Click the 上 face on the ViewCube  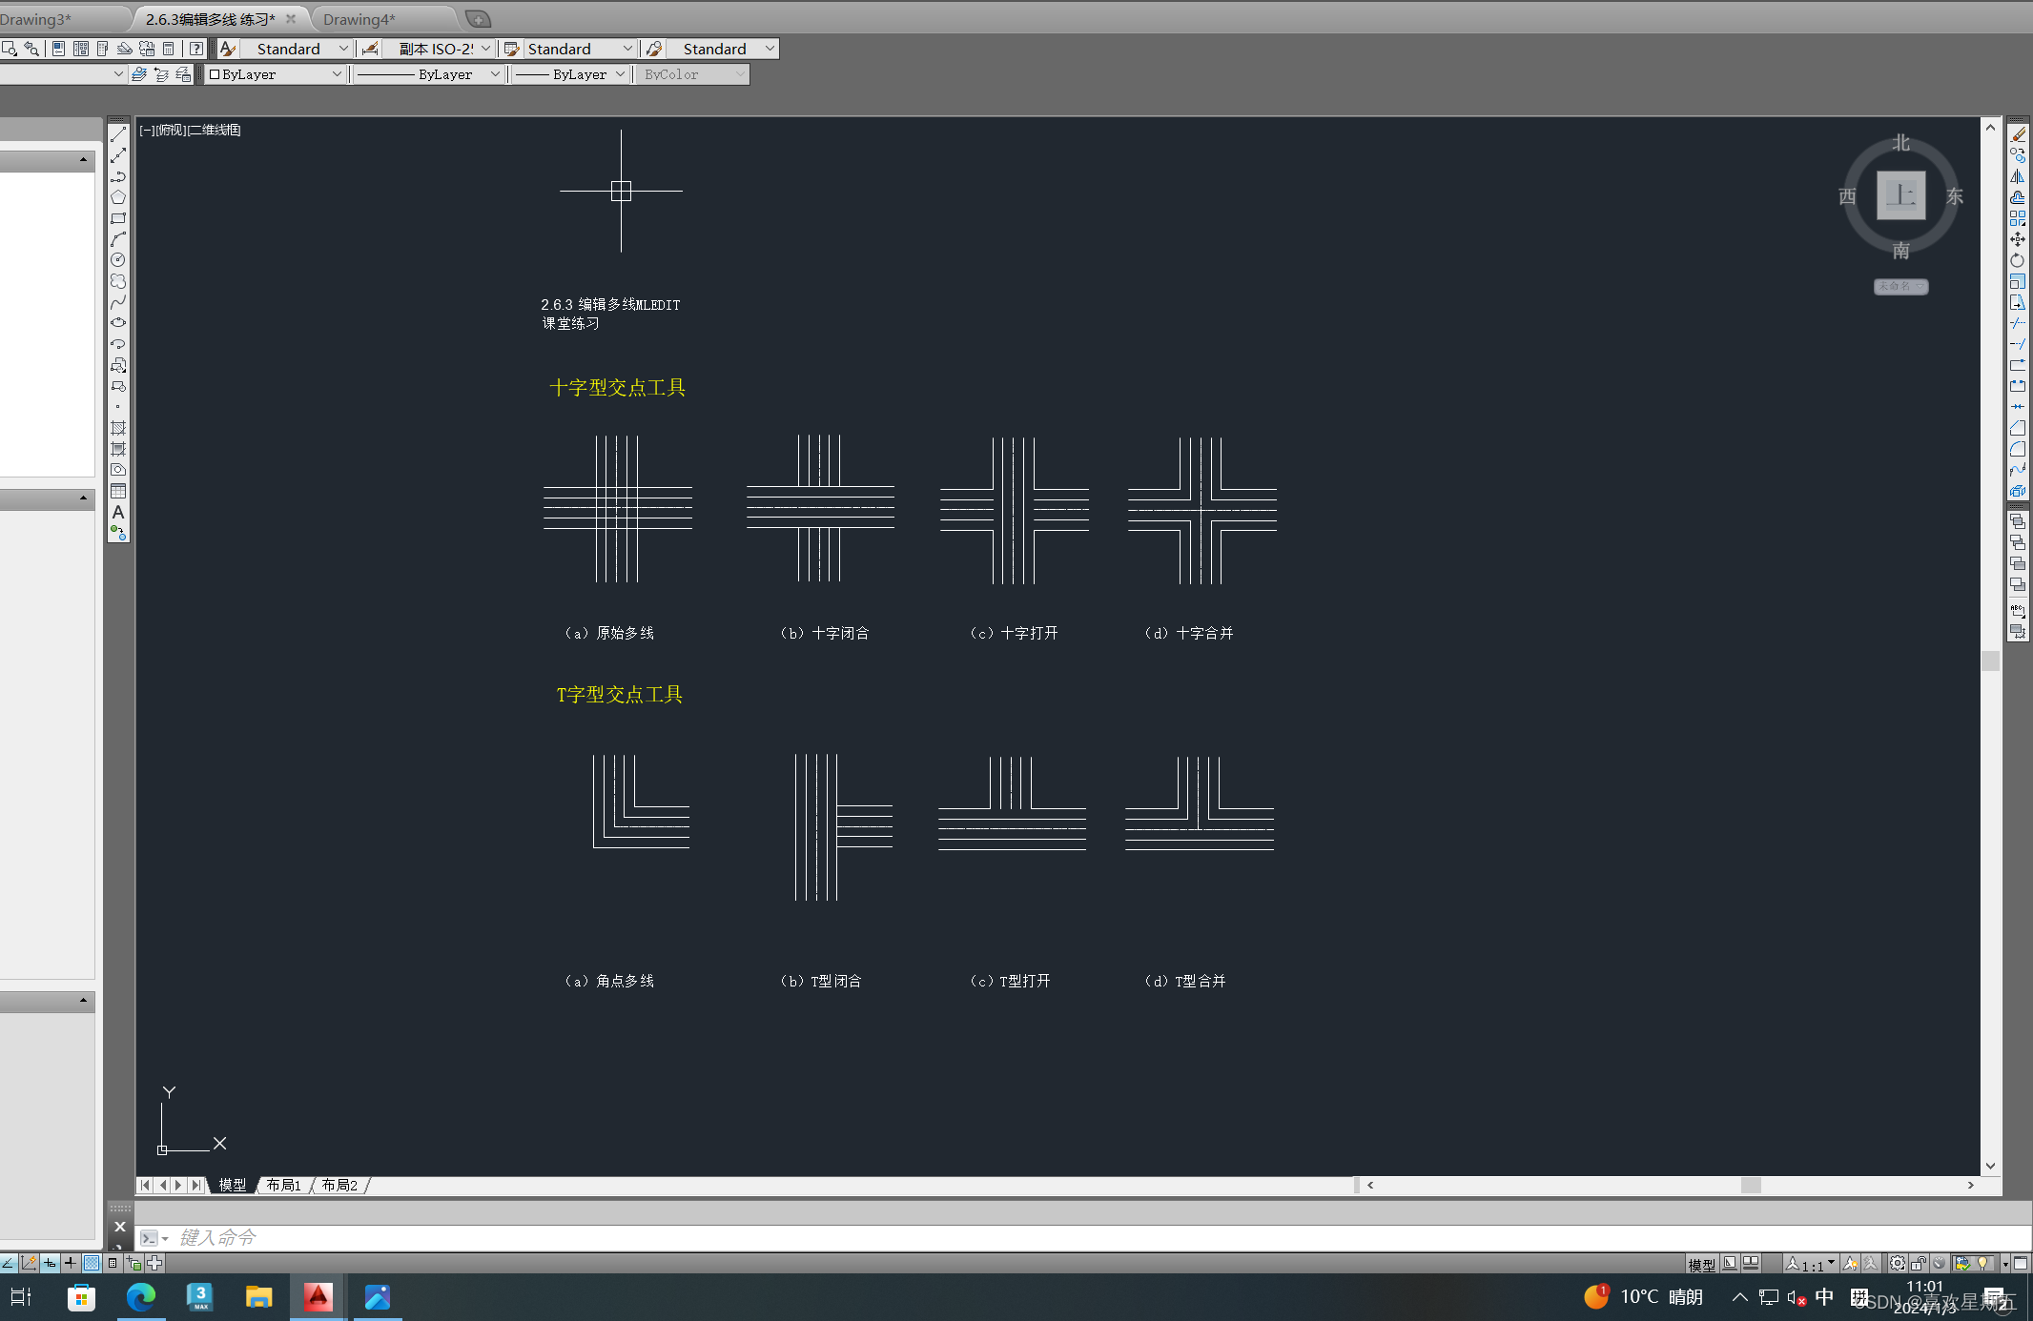pyautogui.click(x=1900, y=195)
